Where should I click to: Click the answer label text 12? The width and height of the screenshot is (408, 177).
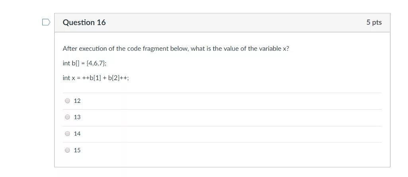coord(77,101)
